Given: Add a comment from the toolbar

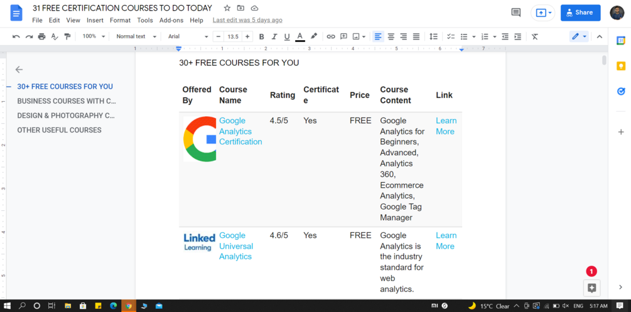Looking at the screenshot, I should [x=343, y=36].
